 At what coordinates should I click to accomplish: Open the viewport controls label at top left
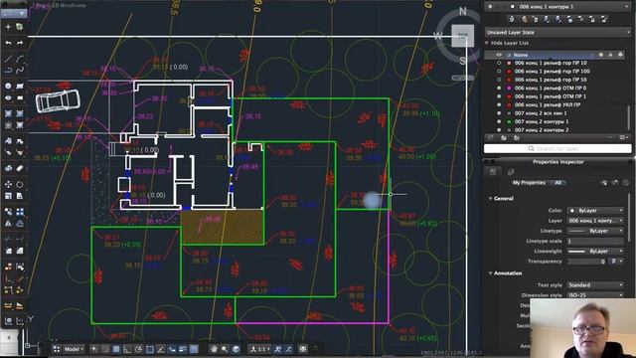pyautogui.click(x=60, y=6)
